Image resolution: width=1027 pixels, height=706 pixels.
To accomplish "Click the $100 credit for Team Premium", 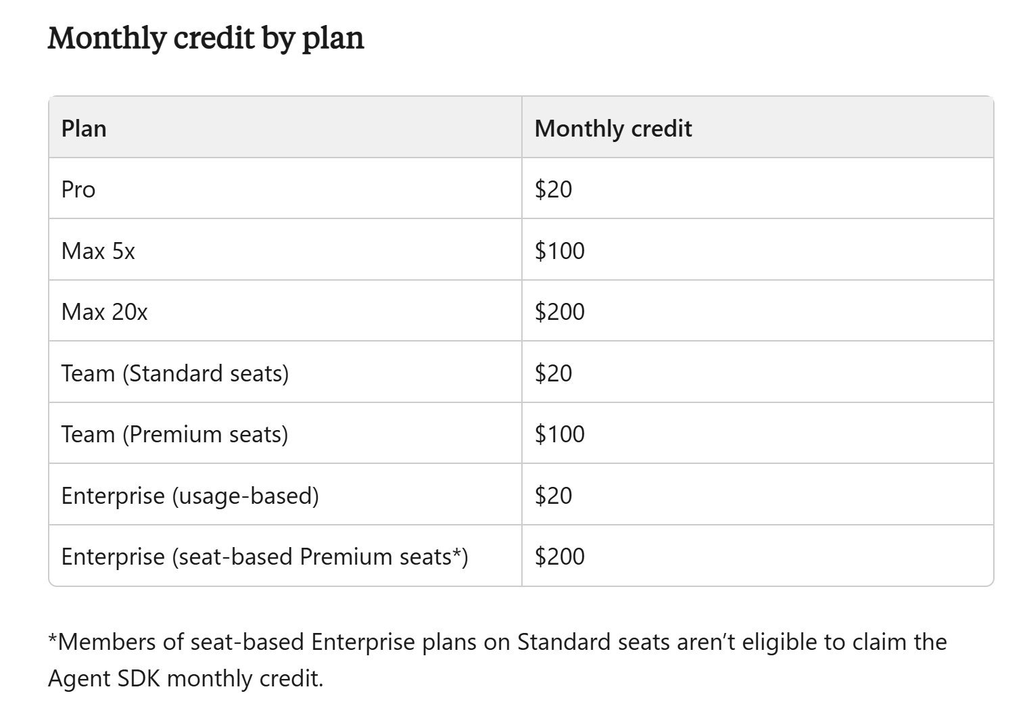I will [560, 434].
